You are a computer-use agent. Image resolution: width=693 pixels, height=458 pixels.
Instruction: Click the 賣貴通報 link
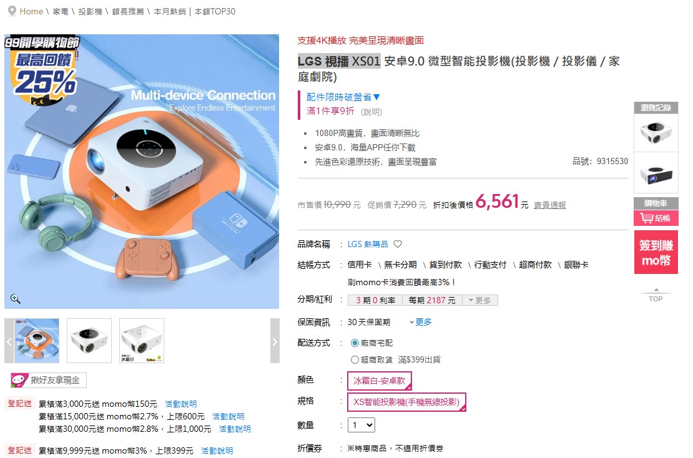coord(550,205)
